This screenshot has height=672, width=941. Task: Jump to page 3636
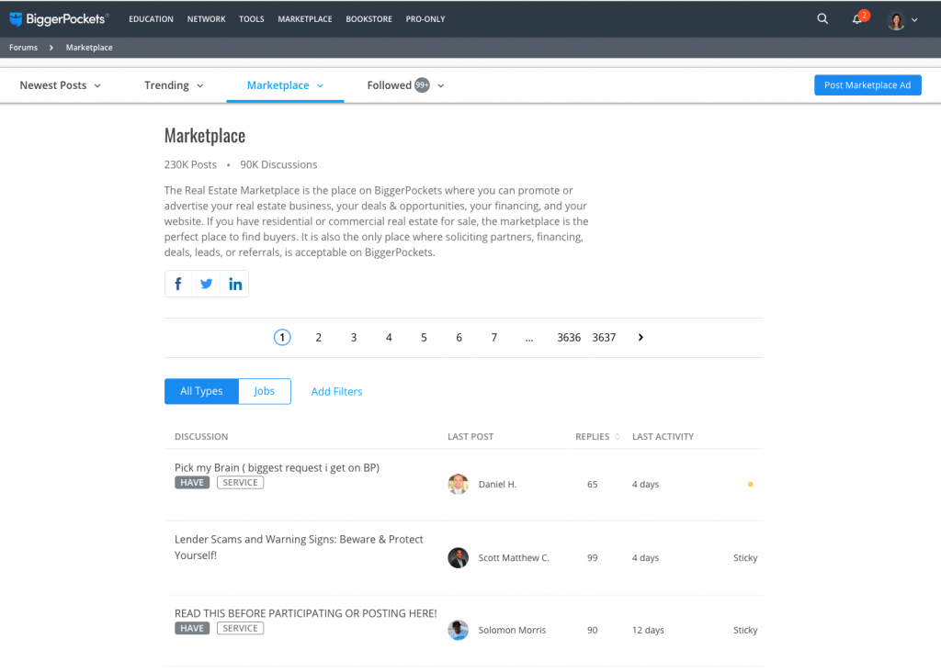[569, 338]
